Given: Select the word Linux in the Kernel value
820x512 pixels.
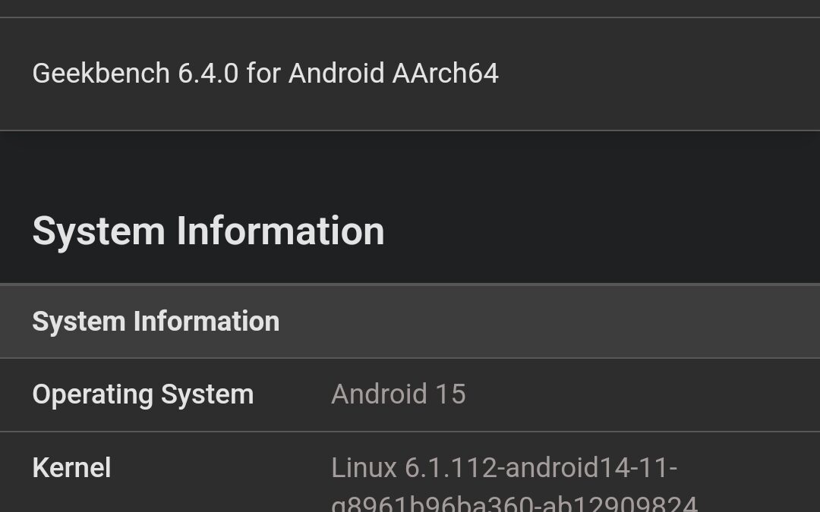Looking at the screenshot, I should (x=364, y=468).
